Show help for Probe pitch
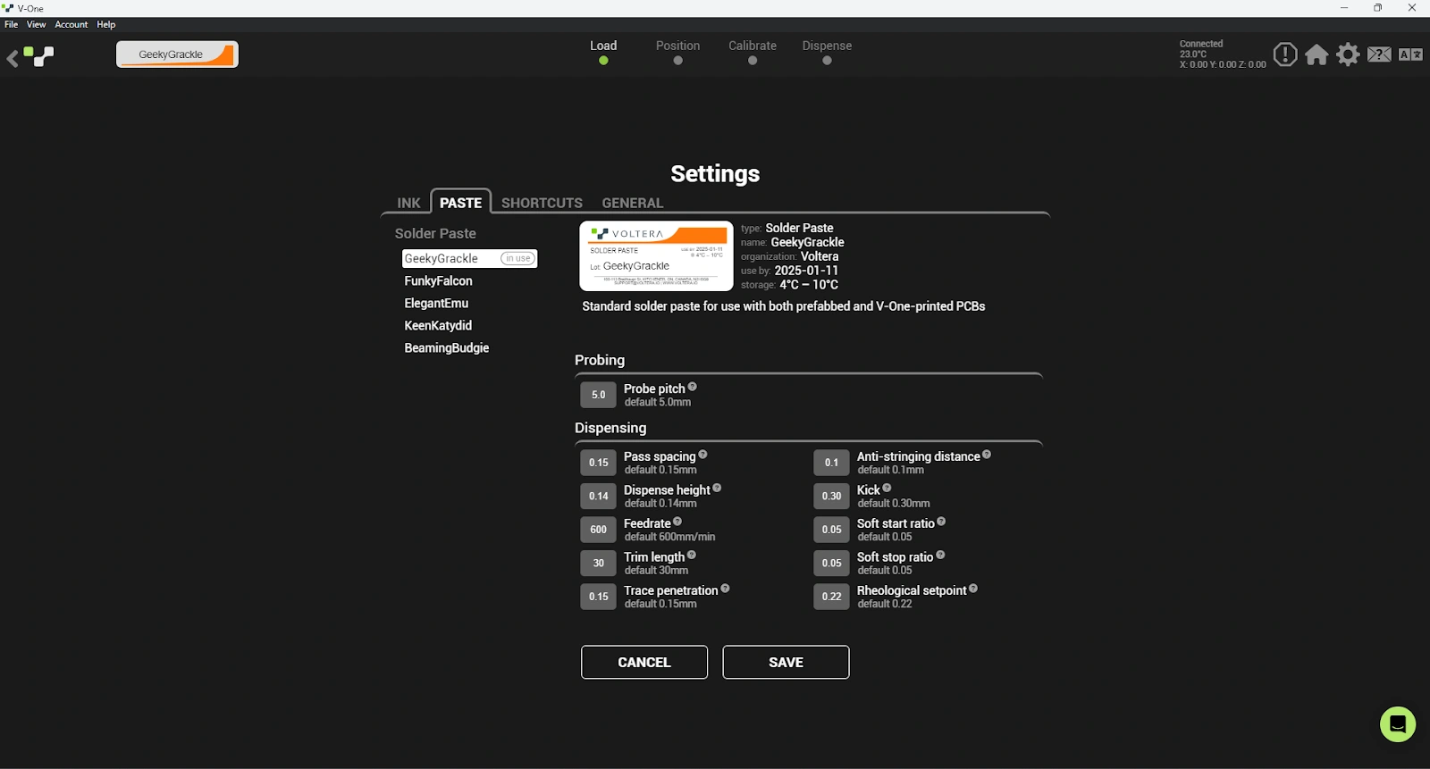The image size is (1430, 769). 693,387
